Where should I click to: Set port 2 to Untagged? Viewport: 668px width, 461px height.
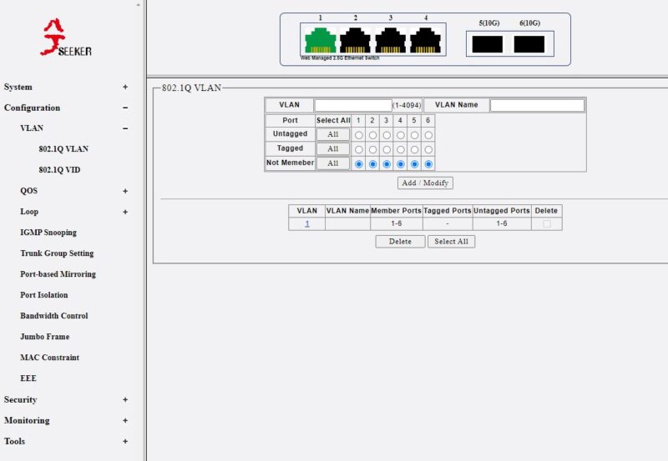coord(372,135)
